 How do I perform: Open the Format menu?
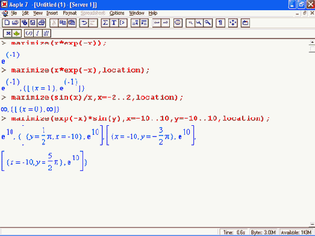coord(69,13)
